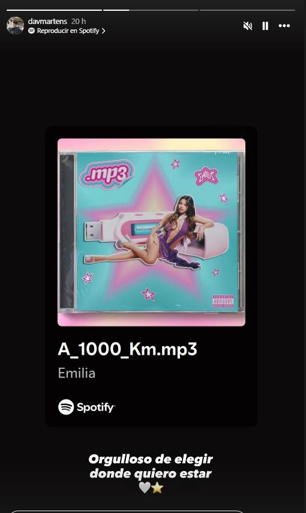Click the small Spotify icon beside Reproducir
The image size is (306, 513).
(x=31, y=31)
